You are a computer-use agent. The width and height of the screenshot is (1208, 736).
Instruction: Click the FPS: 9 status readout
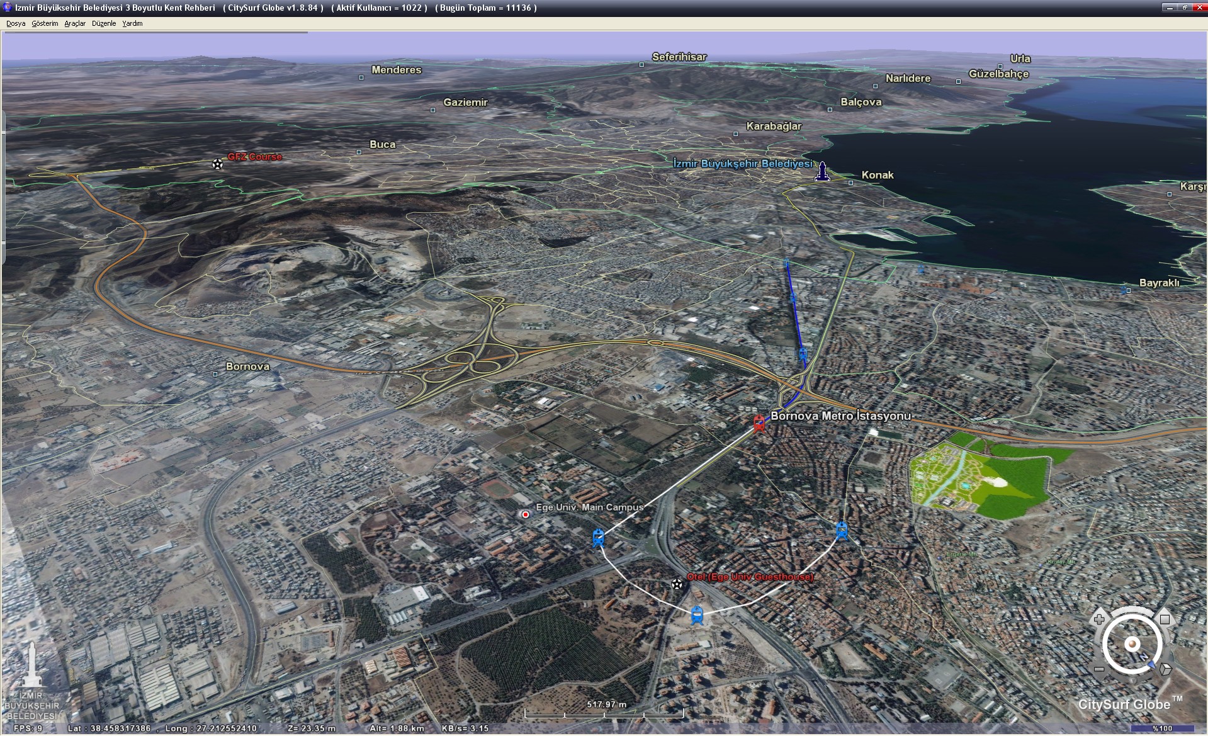click(x=28, y=728)
